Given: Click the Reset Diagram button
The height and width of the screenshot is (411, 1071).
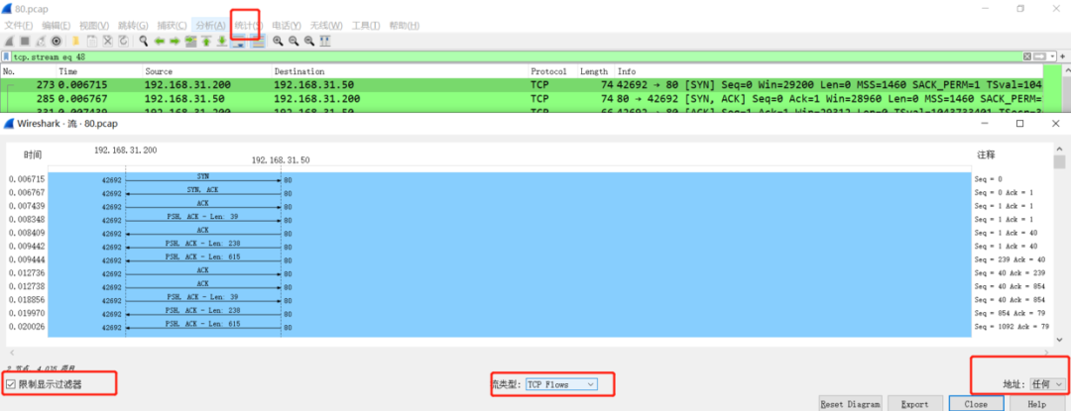Looking at the screenshot, I should tap(851, 403).
